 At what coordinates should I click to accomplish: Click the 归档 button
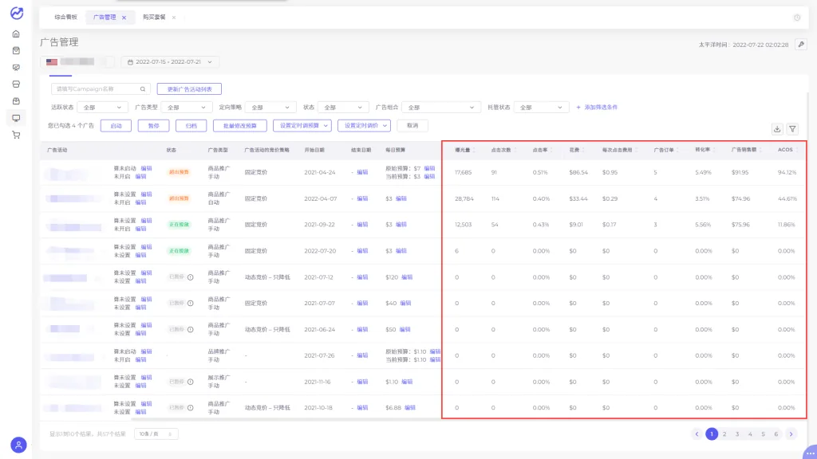[x=191, y=125]
